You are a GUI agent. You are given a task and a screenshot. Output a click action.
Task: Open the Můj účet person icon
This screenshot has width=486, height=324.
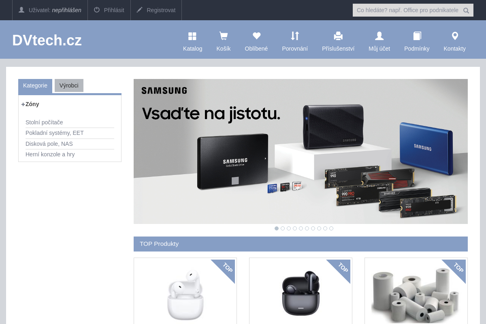pyautogui.click(x=379, y=36)
